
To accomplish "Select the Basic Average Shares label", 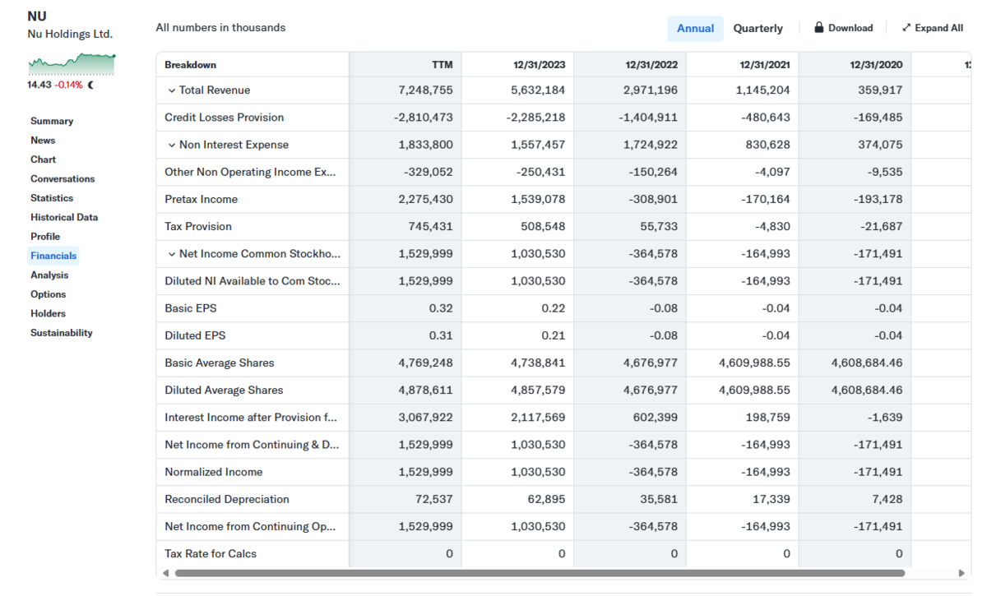I will [220, 363].
